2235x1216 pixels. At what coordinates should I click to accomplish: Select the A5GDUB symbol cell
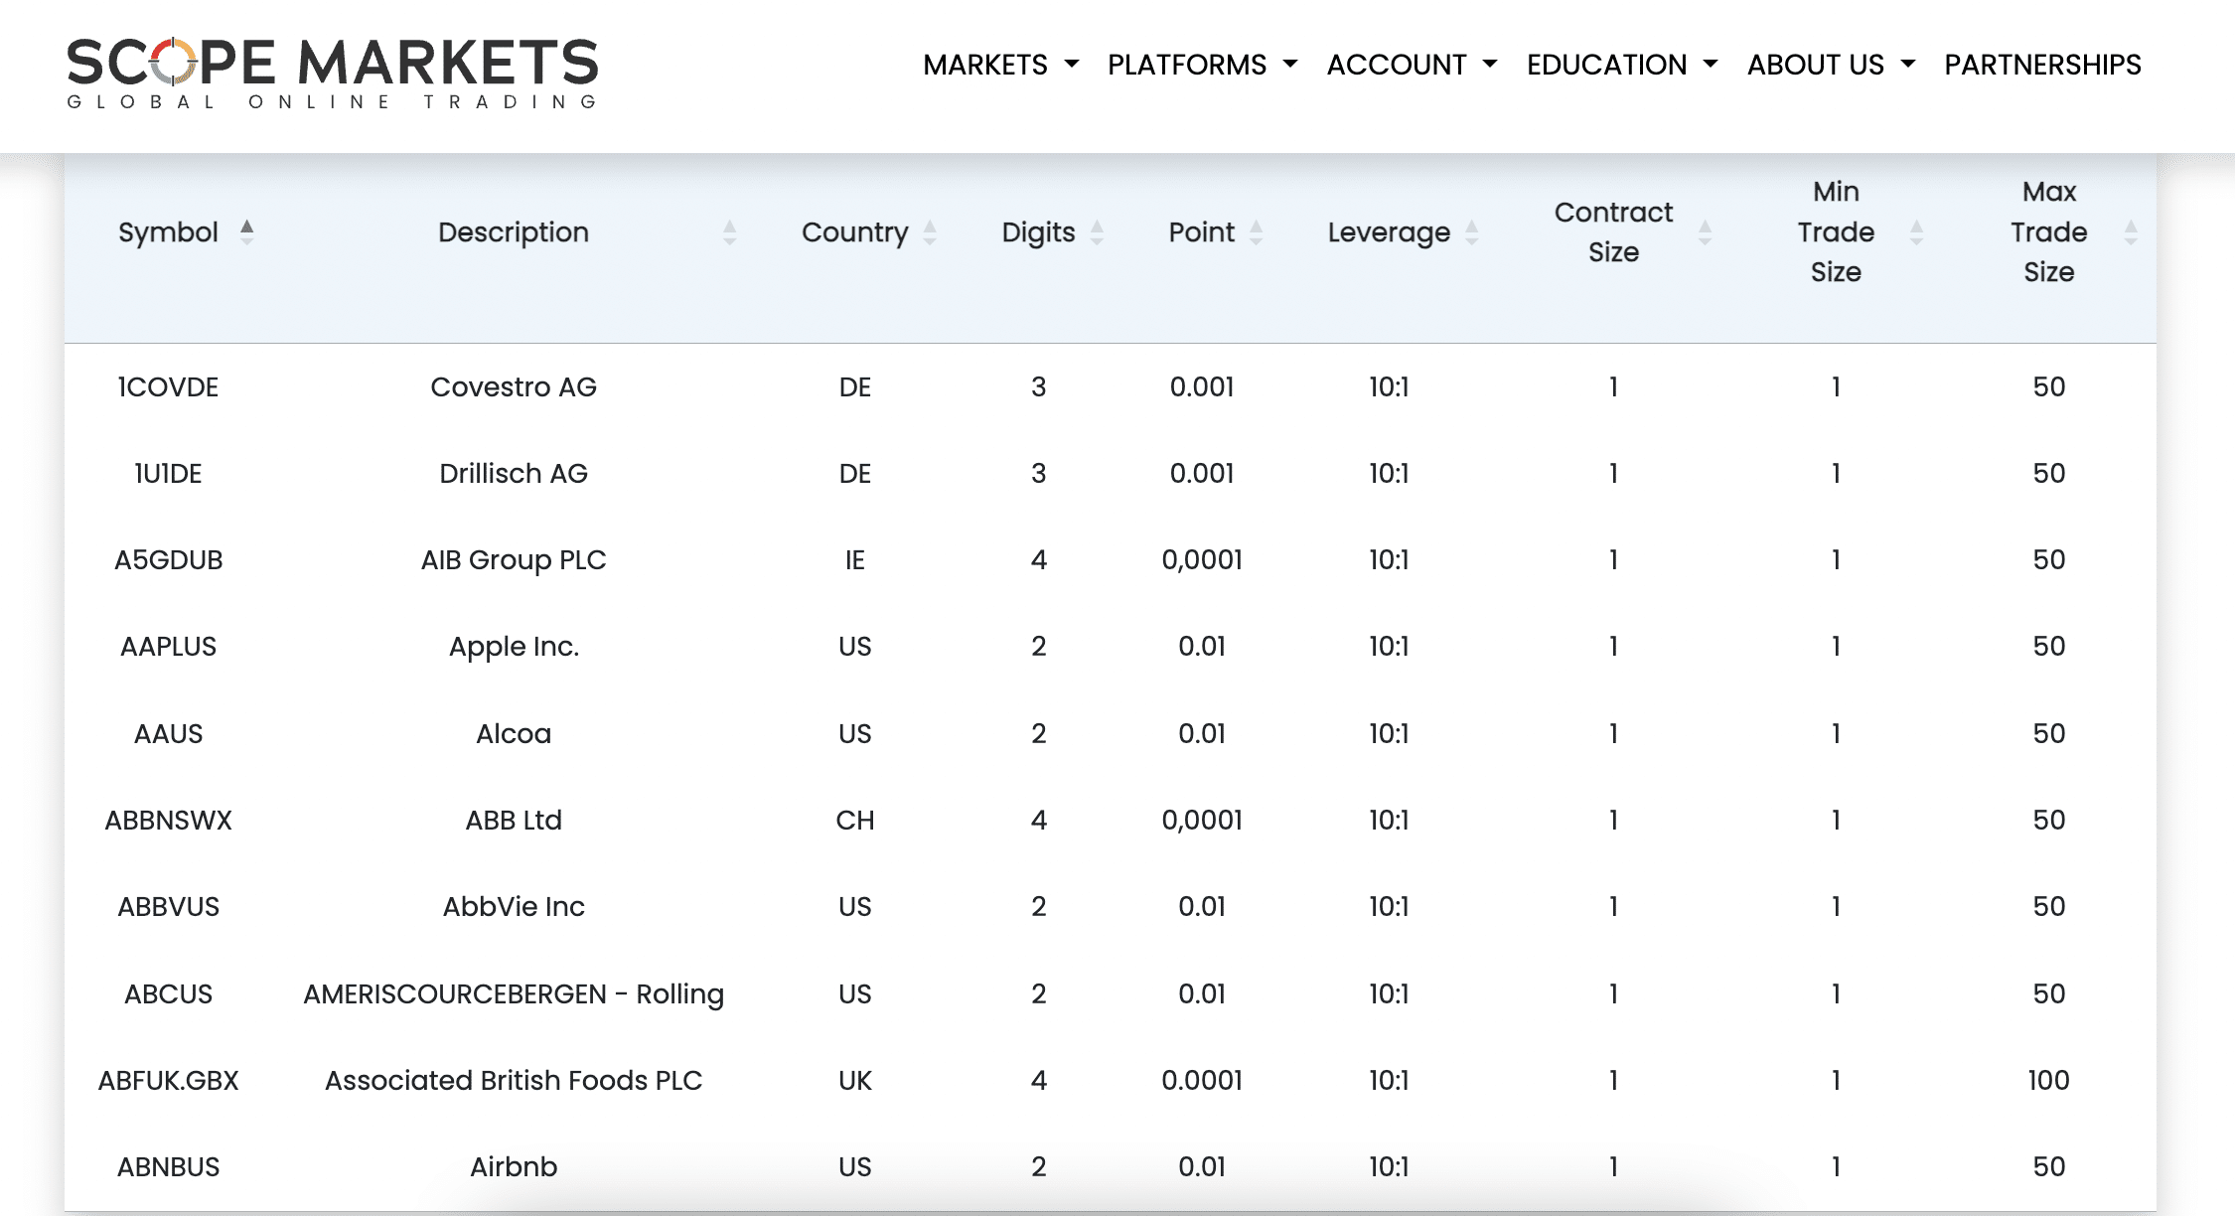(x=168, y=560)
